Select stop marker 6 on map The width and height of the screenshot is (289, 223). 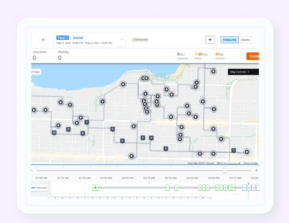112,129
